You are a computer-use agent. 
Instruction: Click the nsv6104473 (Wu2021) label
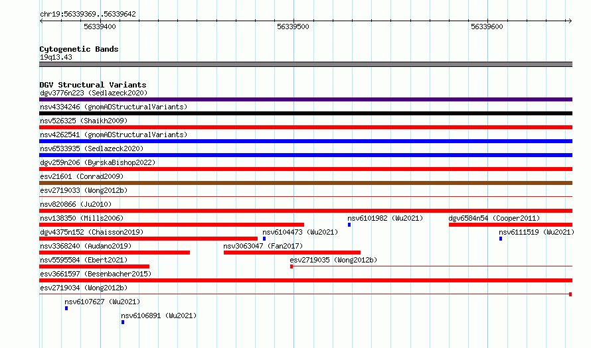[300, 232]
